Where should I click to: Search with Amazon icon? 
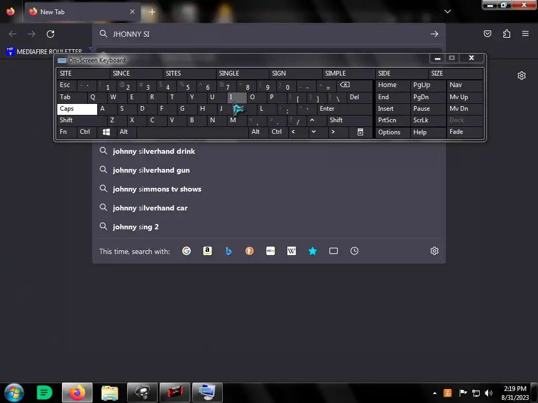point(207,251)
